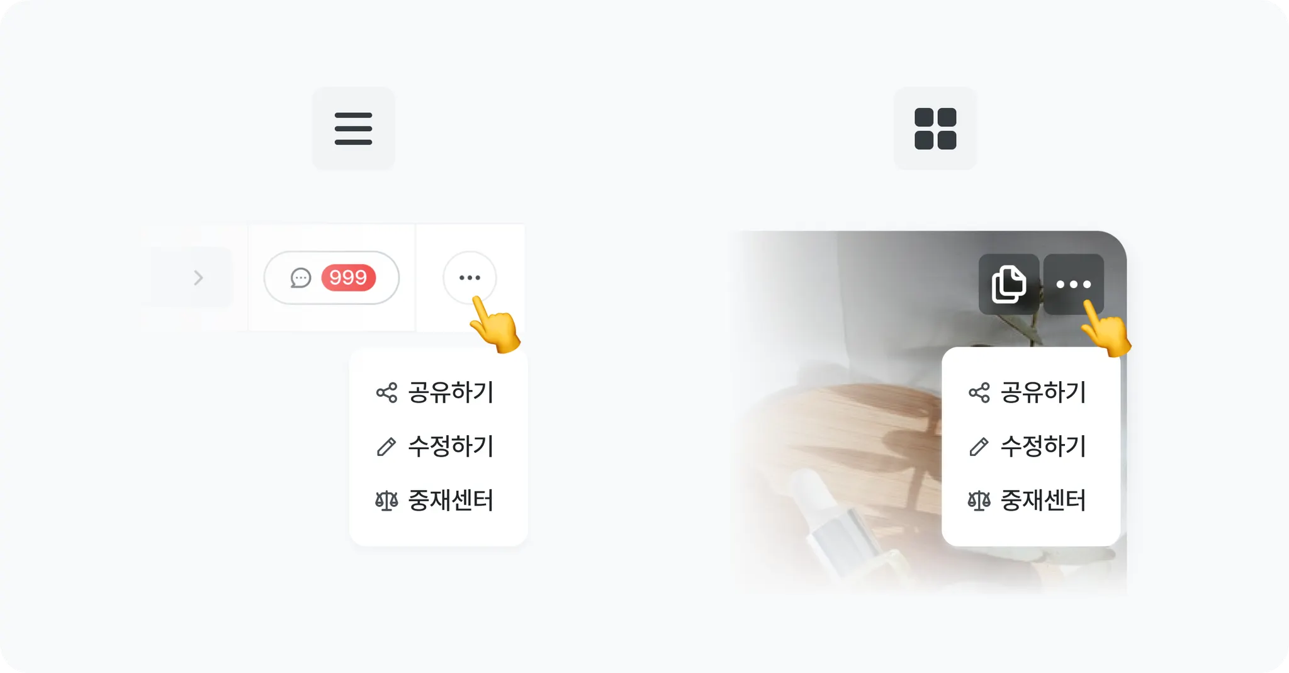Click share icon in image card menu
The image size is (1289, 673).
point(979,392)
